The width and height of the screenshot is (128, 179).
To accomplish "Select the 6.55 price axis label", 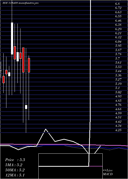I will pyautogui.click(x=118, y=16).
